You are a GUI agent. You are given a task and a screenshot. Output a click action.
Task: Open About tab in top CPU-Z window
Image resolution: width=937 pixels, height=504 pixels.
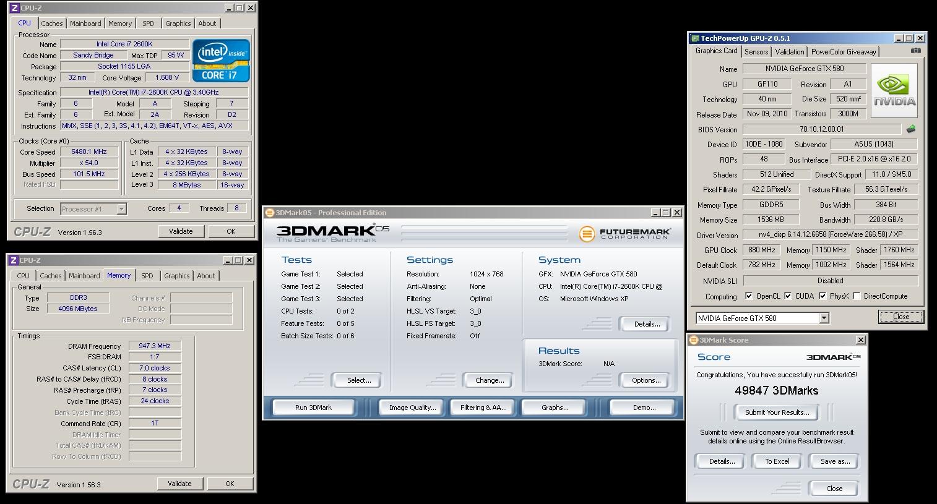tap(207, 23)
